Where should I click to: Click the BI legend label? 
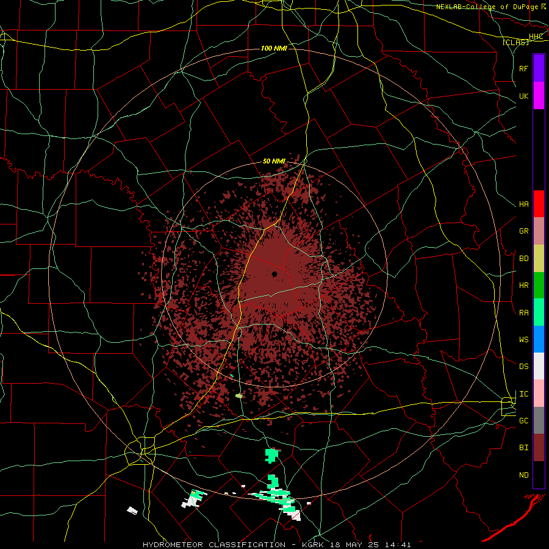pyautogui.click(x=524, y=448)
